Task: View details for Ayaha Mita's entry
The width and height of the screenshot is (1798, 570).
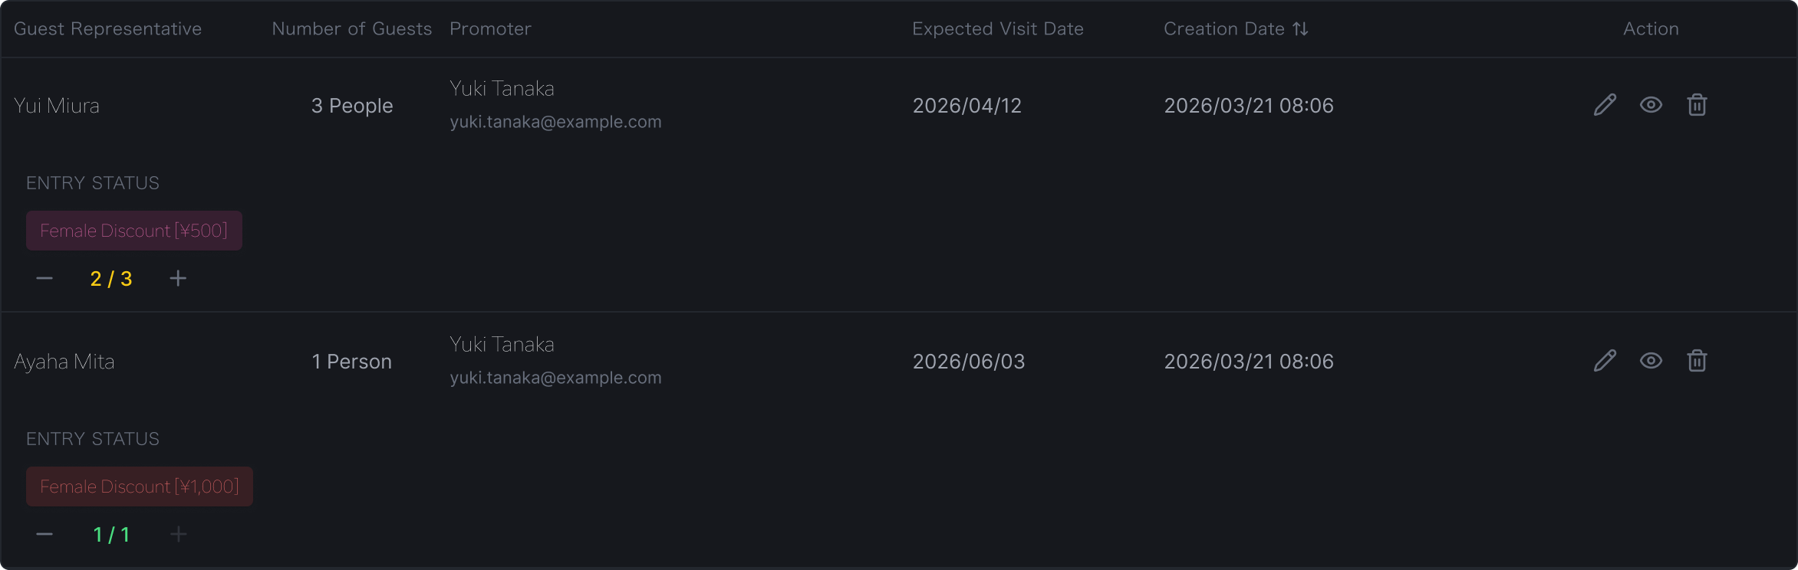Action: click(1651, 361)
